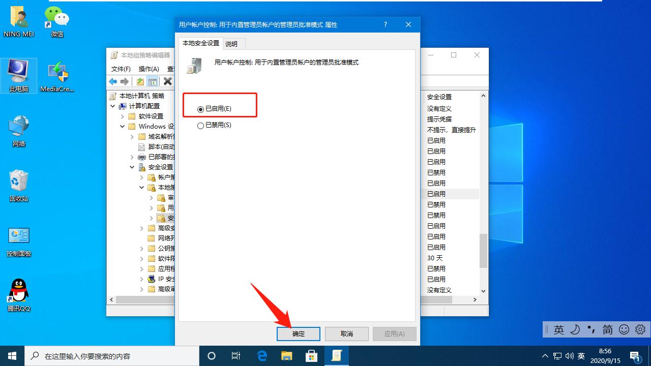Click the Back arrow in Group Policy Editor toolbar
Screen dimensions: 651x366
tap(113, 81)
